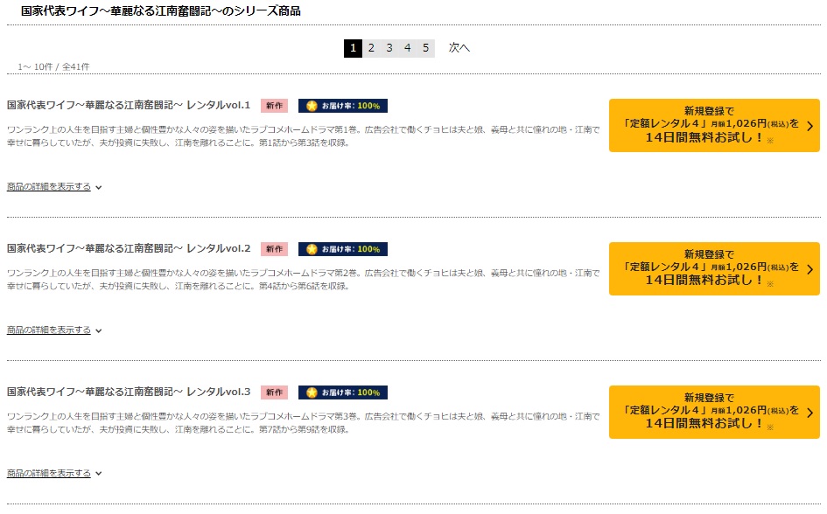Click the star icon in vol.1 delivery badge

(312, 106)
